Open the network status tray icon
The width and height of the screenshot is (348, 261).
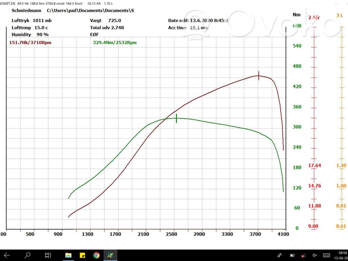pos(303,256)
